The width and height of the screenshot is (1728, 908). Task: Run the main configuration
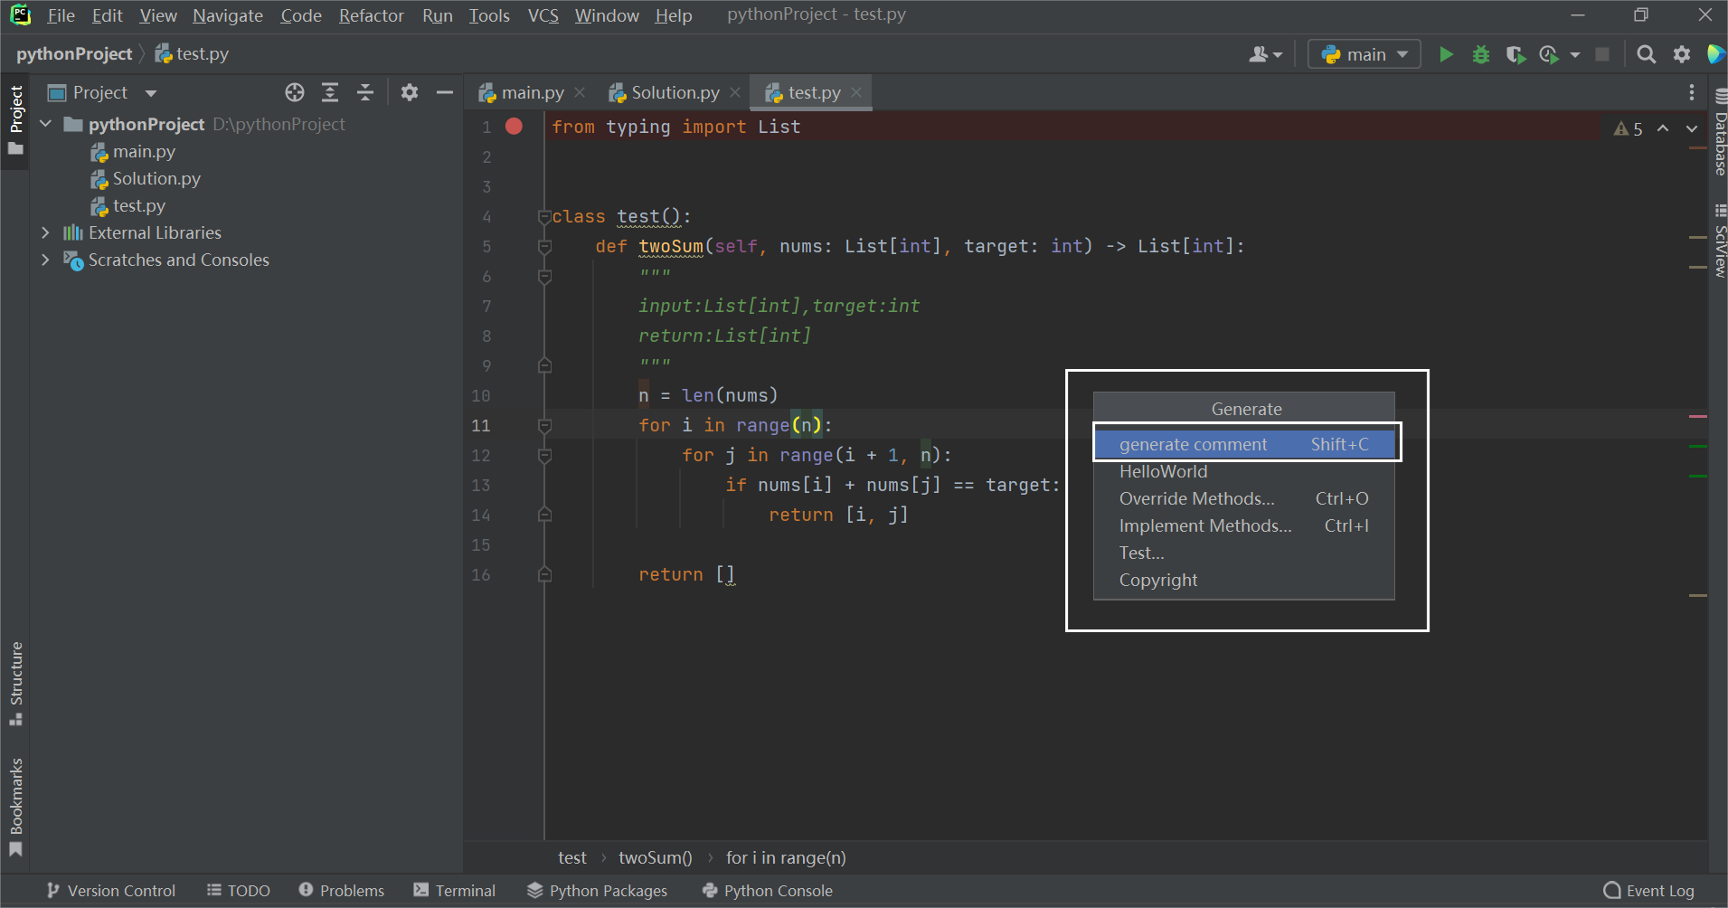coord(1446,54)
